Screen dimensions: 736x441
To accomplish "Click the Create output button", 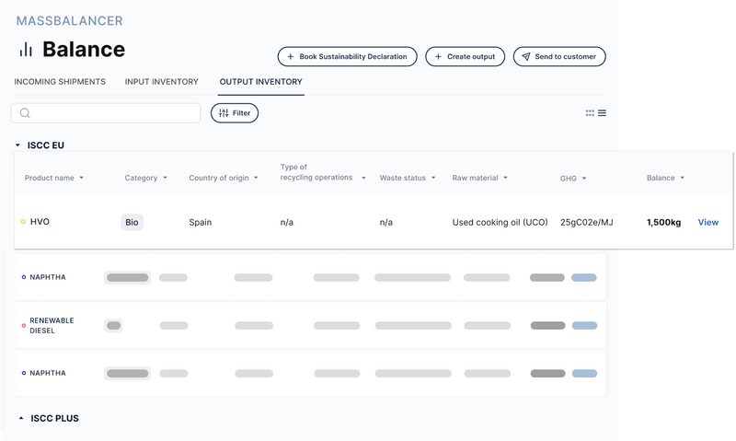I will 464,57.
